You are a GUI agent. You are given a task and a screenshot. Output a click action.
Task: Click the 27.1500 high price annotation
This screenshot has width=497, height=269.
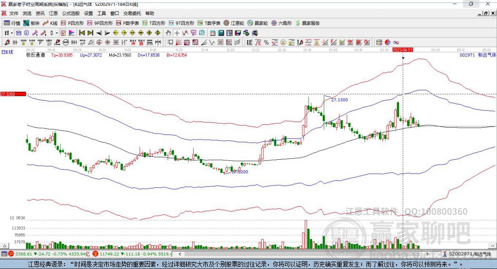339,100
